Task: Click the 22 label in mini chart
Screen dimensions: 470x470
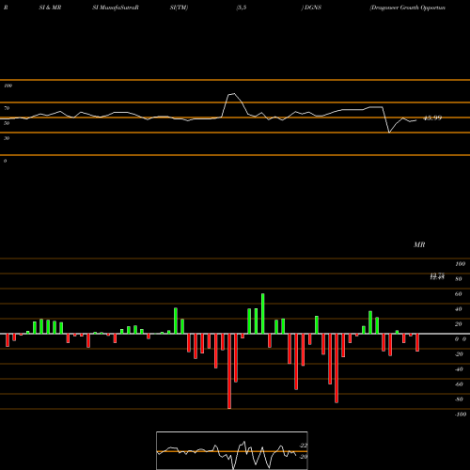Action: click(304, 446)
